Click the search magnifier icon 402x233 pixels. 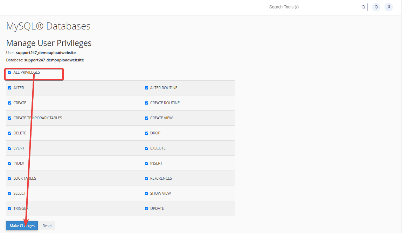tap(363, 7)
